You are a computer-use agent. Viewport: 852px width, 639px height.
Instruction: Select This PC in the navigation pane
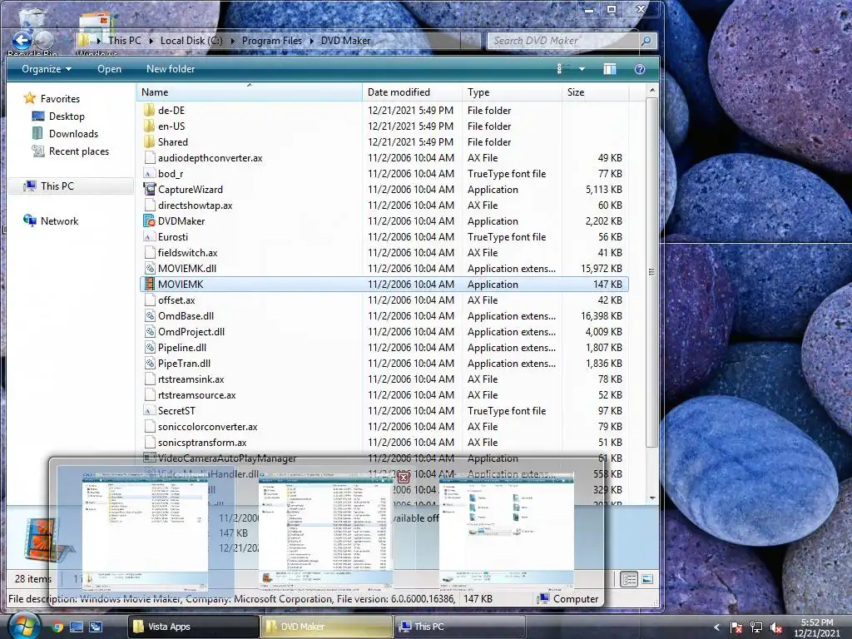[71, 186]
